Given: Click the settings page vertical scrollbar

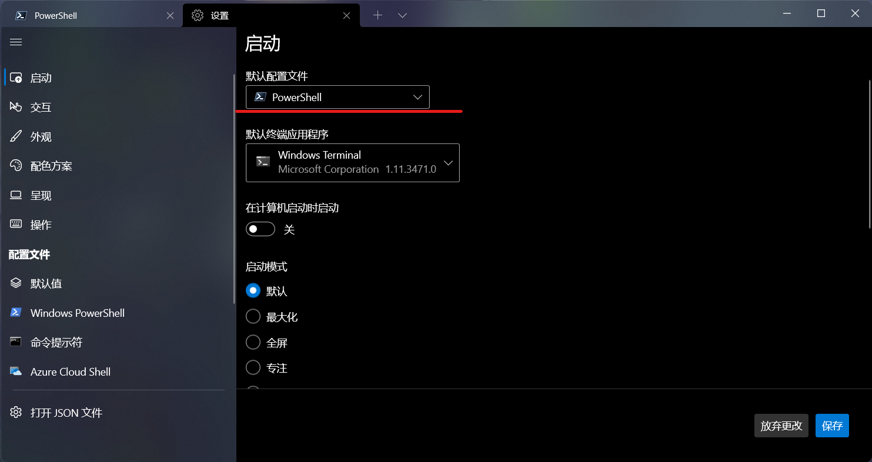Looking at the screenshot, I should [x=869, y=153].
